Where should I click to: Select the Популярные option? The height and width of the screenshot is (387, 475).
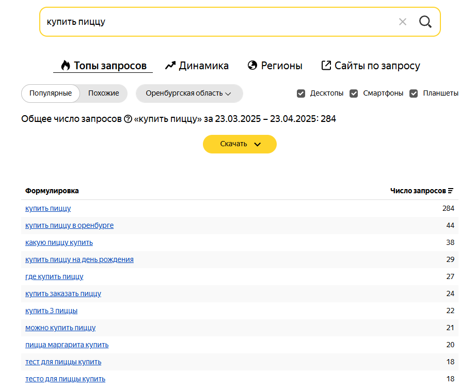coord(51,94)
